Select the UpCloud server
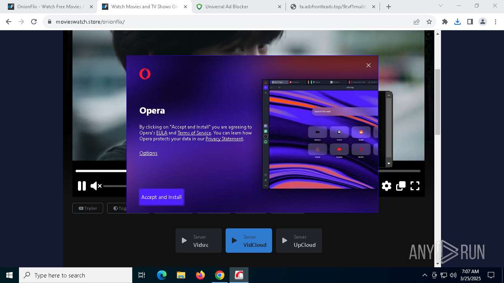This screenshot has height=283, width=504. [299, 241]
